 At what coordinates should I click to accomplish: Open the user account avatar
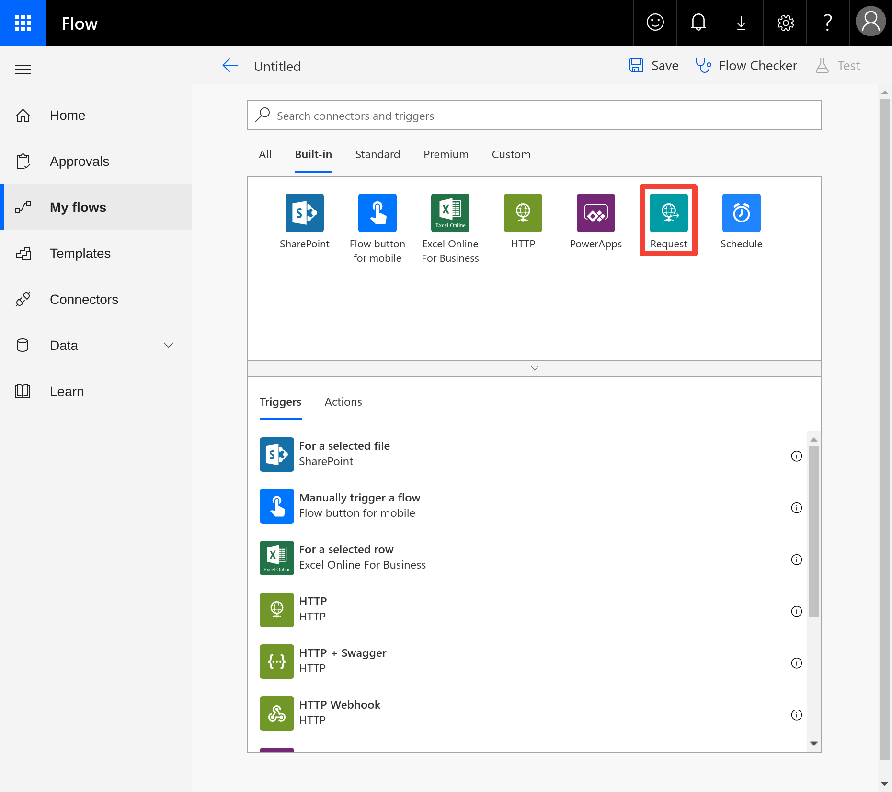870,22
